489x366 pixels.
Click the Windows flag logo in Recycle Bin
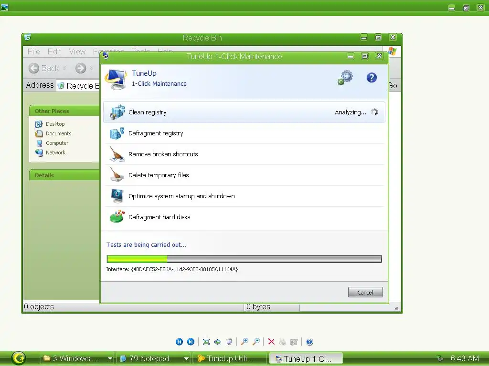point(393,51)
